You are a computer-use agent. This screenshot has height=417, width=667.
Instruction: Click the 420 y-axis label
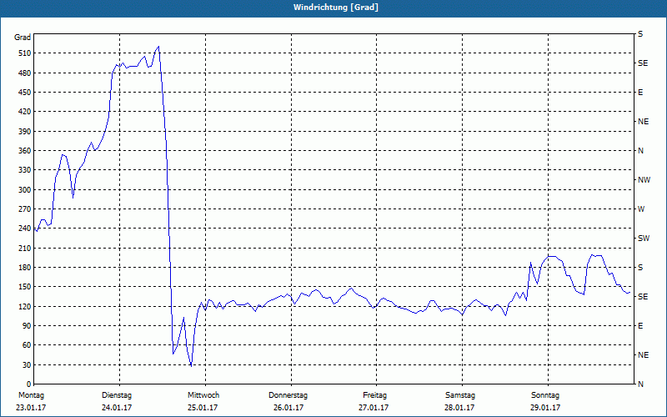tap(24, 112)
